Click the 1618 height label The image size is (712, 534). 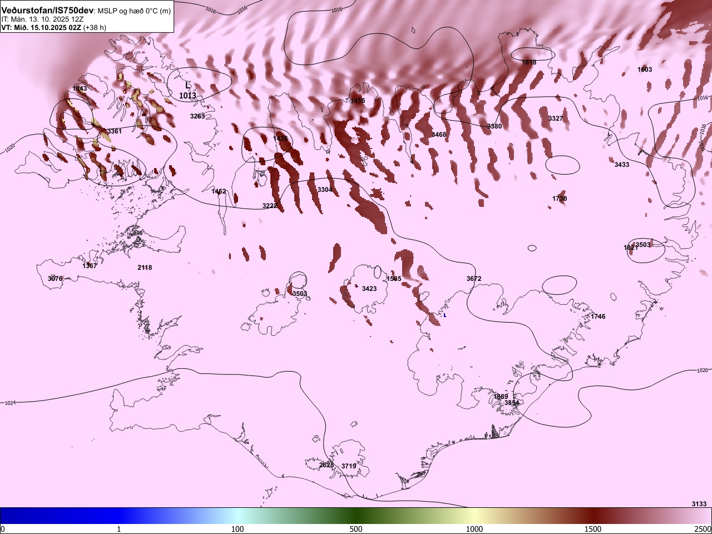(x=529, y=62)
